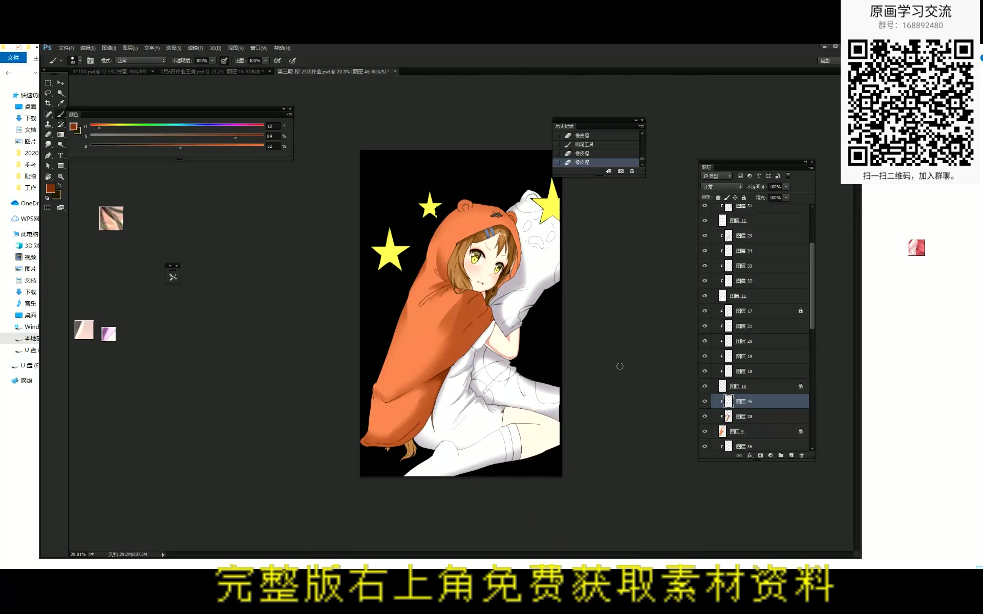Click the delete layer trash icon
983x614 pixels.
tap(802, 455)
